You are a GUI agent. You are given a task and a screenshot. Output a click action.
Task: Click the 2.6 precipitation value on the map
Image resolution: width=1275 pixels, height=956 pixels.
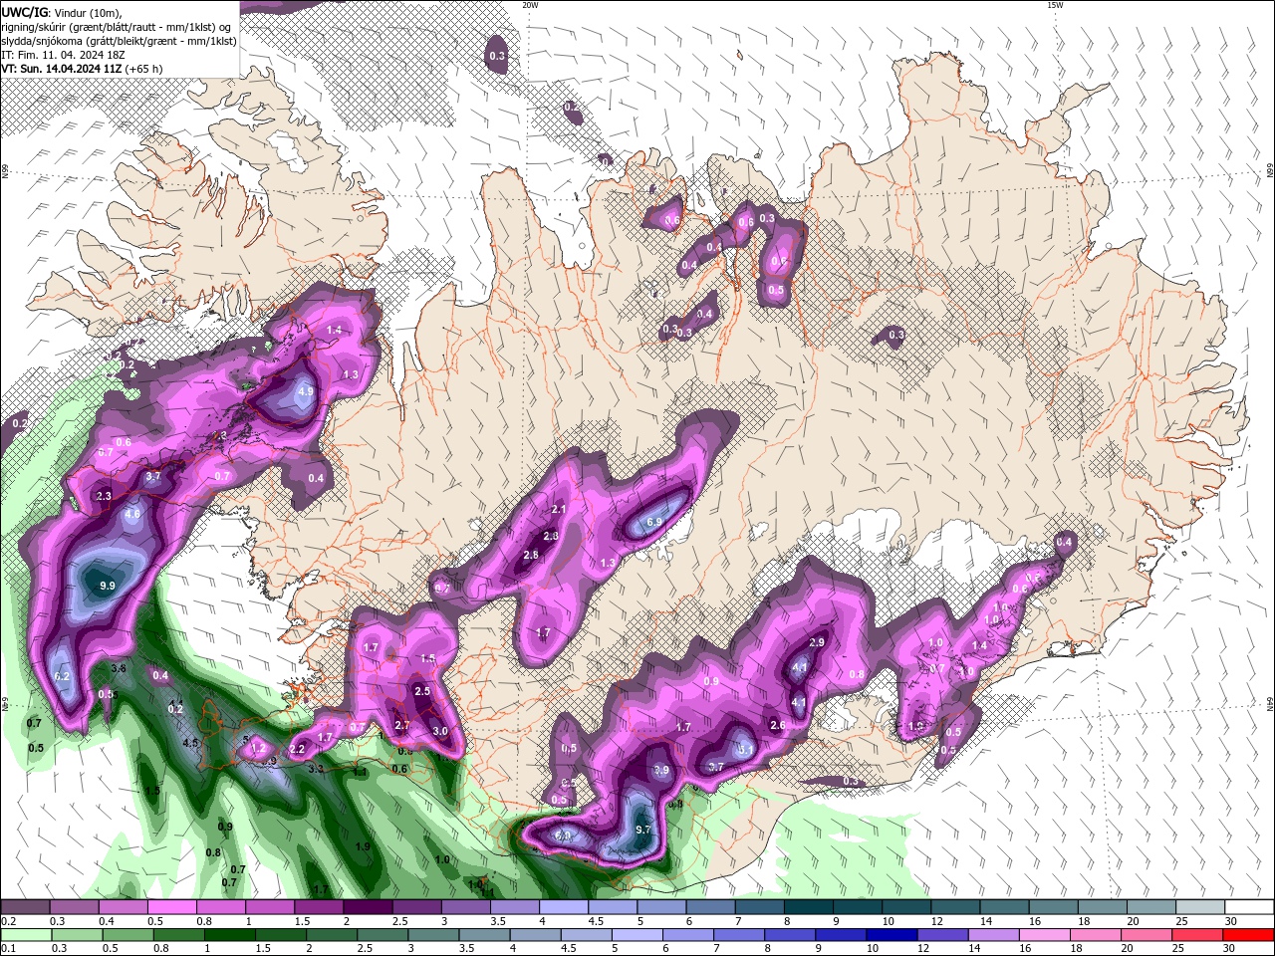(779, 726)
